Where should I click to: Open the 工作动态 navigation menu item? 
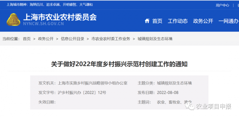[x=177, y=21]
